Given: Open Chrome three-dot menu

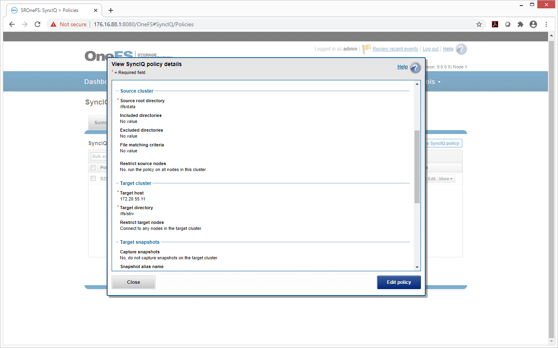Looking at the screenshot, I should click(546, 24).
